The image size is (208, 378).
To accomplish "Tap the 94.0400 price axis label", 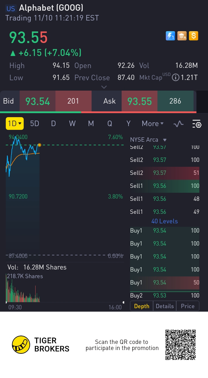I will point(18,137).
